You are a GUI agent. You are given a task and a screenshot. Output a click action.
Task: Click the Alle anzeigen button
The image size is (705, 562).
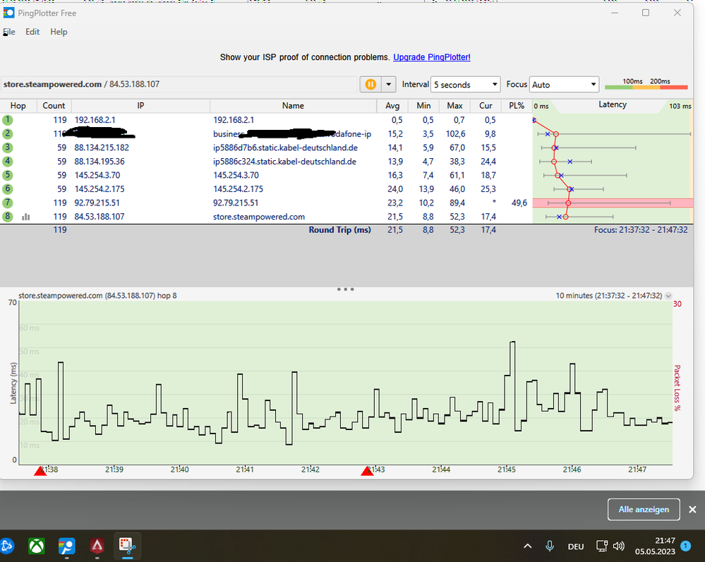pos(644,509)
